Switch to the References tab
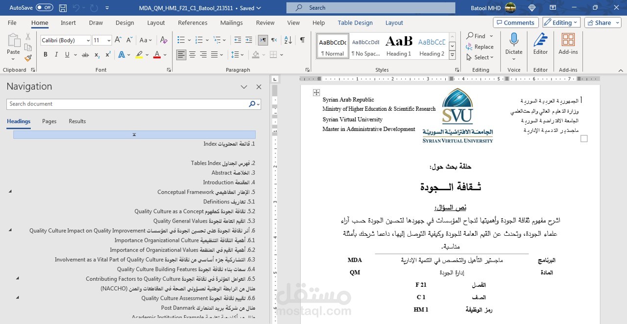Image resolution: width=627 pixels, height=324 pixels. [x=193, y=23]
